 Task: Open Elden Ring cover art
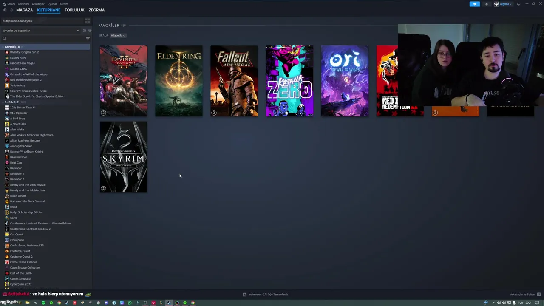[x=179, y=81]
